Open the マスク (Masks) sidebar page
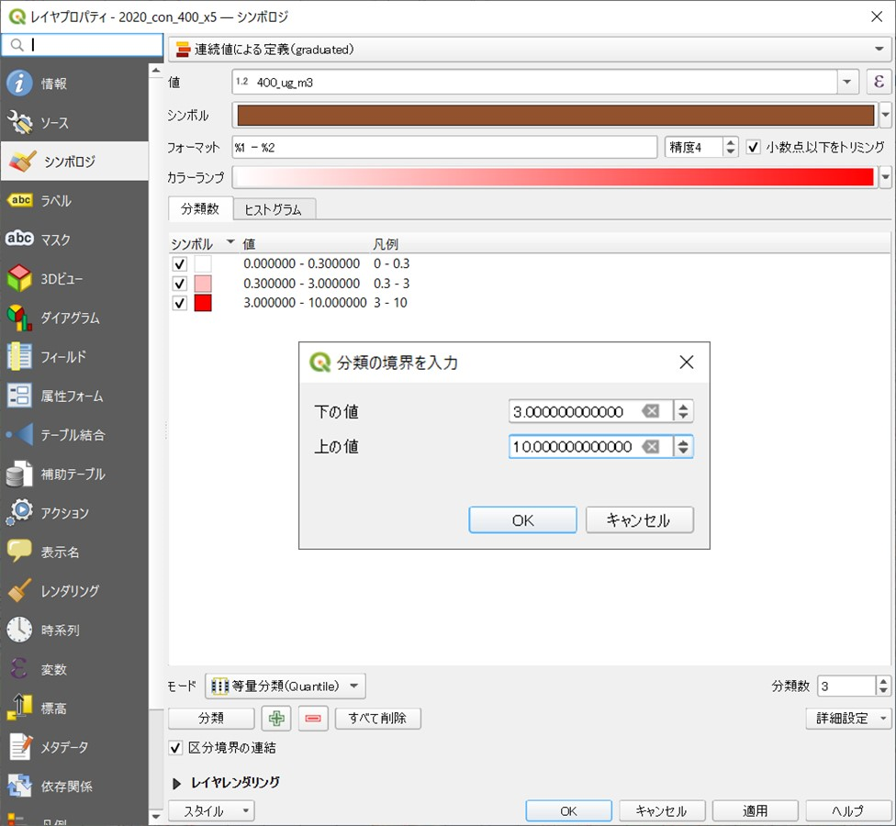896x826 pixels. (x=74, y=240)
